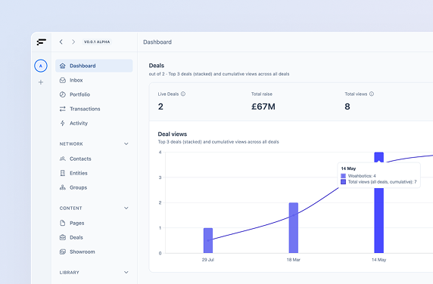Click the Total views cumulative legend swatch
Viewport: 433px width, 284px height.
[x=343, y=182]
